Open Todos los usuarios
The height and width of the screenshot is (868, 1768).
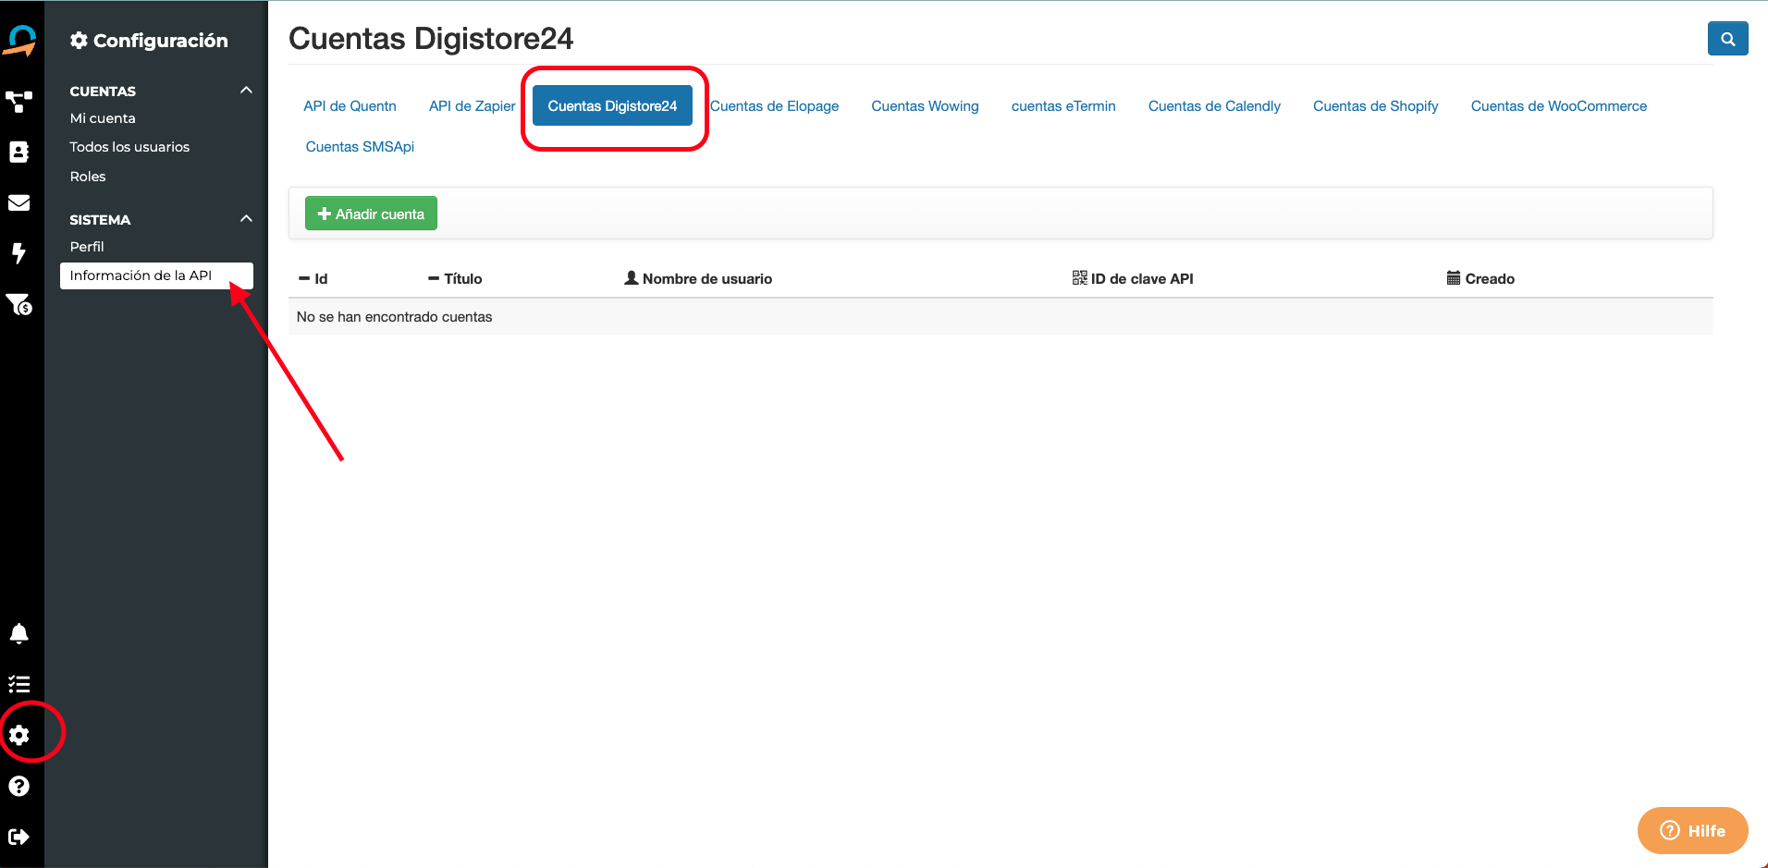pos(129,147)
